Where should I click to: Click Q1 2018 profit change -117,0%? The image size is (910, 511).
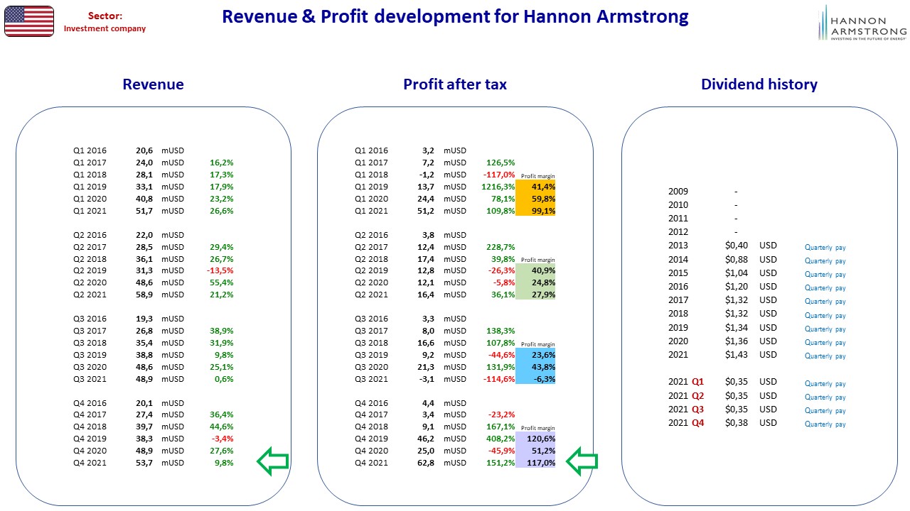point(500,175)
